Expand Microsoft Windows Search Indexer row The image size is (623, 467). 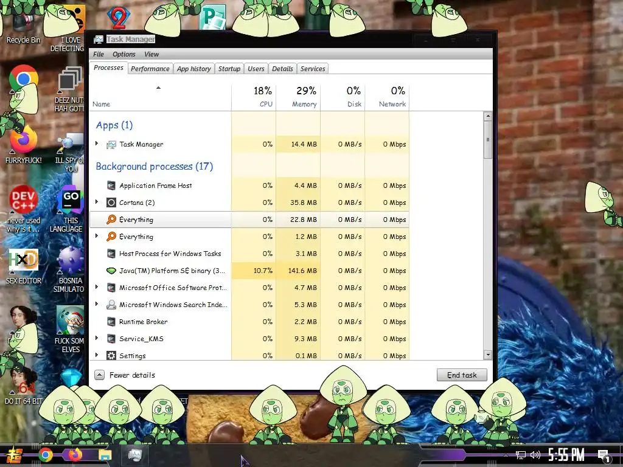97,304
